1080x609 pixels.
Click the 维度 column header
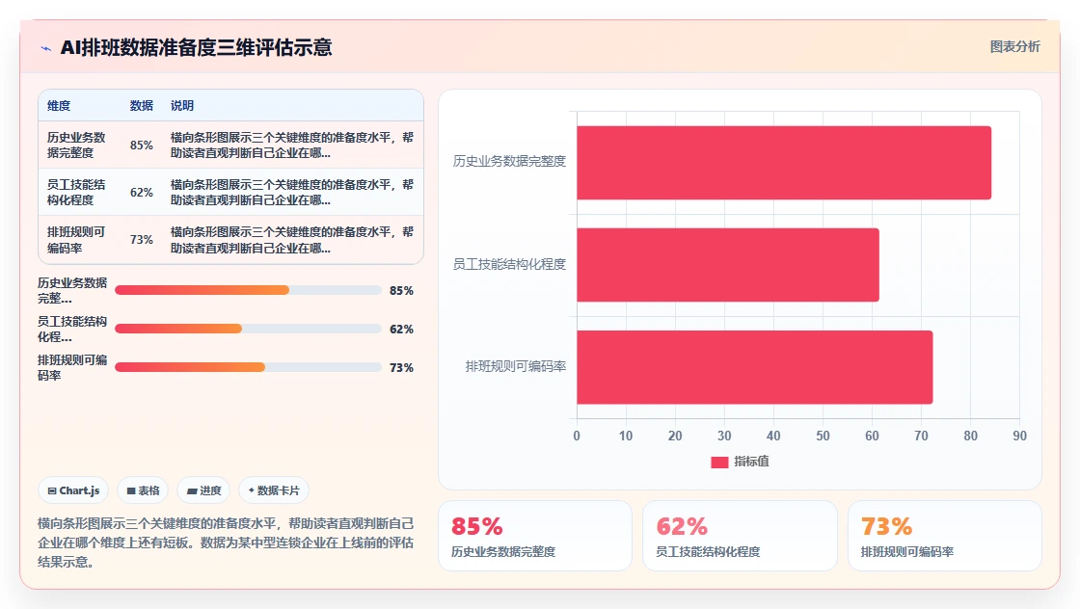pyautogui.click(x=59, y=106)
